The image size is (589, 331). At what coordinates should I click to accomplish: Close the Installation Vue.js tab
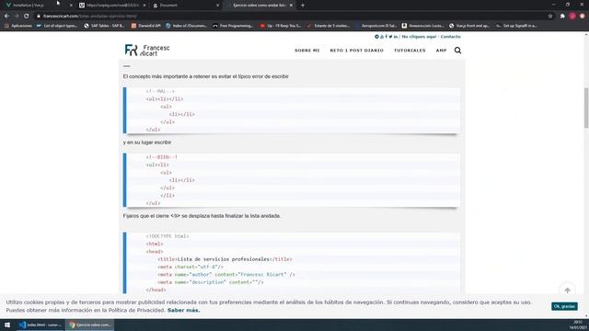pyautogui.click(x=71, y=6)
